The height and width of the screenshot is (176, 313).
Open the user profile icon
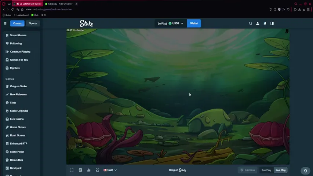click(x=258, y=23)
